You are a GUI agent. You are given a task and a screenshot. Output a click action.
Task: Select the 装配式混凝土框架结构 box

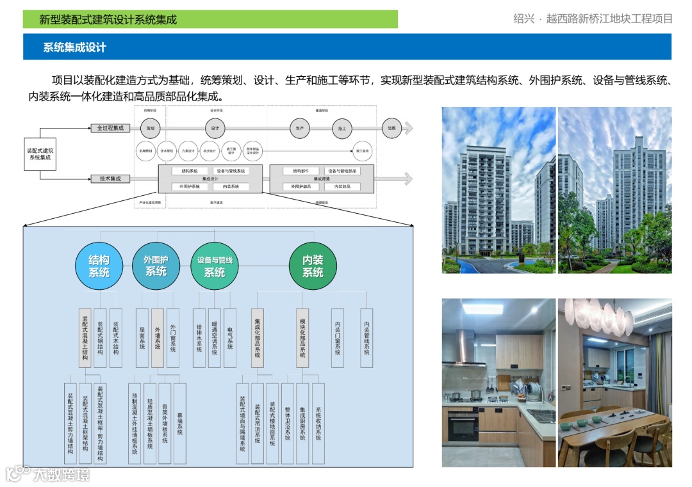(x=85, y=424)
